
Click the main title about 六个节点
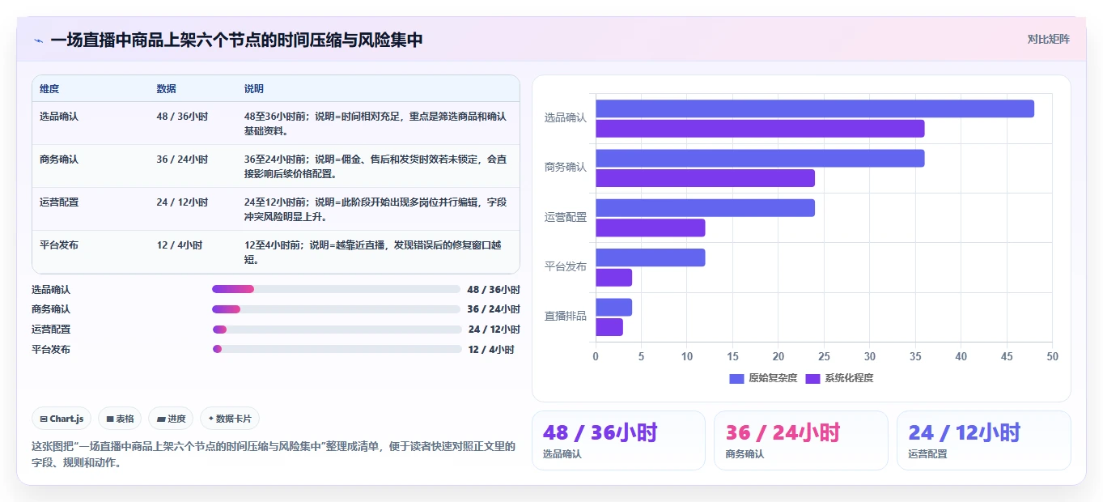236,40
